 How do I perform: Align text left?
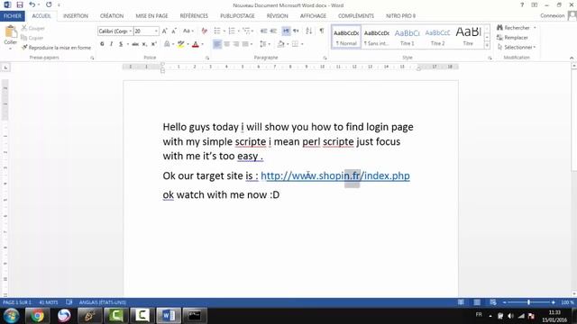click(x=217, y=44)
